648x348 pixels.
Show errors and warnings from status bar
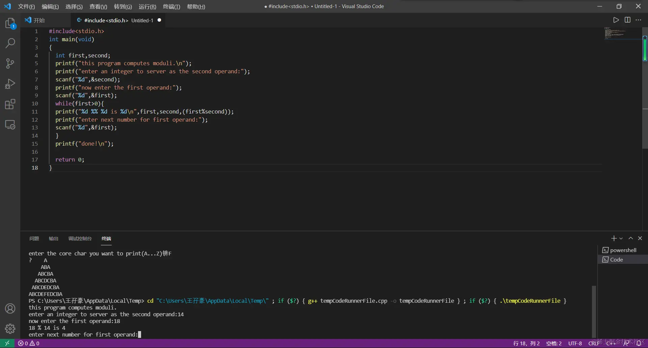29,343
